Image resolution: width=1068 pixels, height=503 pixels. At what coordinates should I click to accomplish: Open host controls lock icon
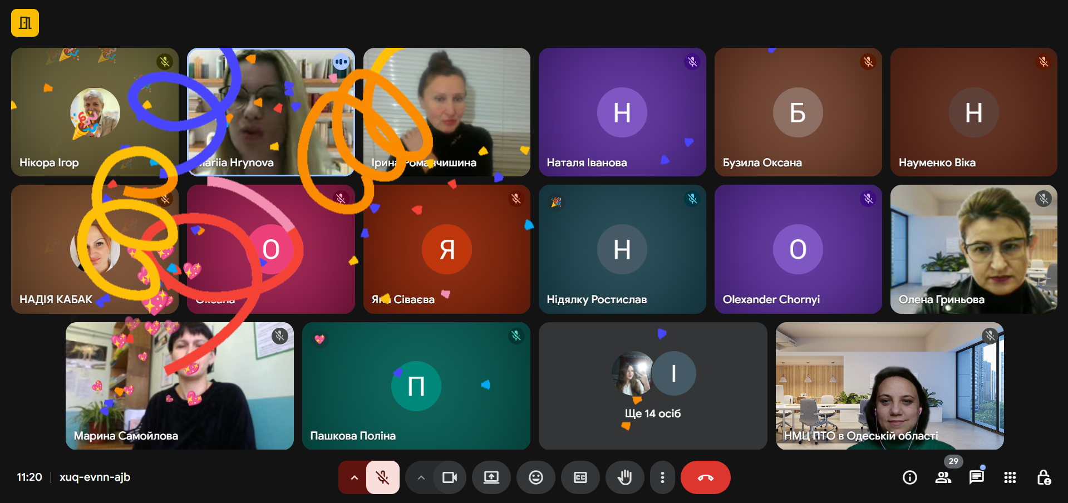[1044, 477]
